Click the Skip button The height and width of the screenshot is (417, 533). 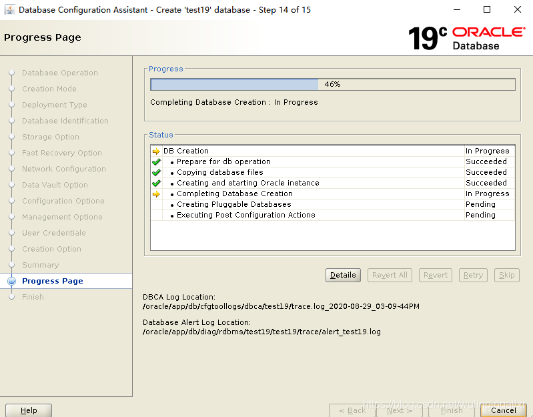pyautogui.click(x=507, y=275)
